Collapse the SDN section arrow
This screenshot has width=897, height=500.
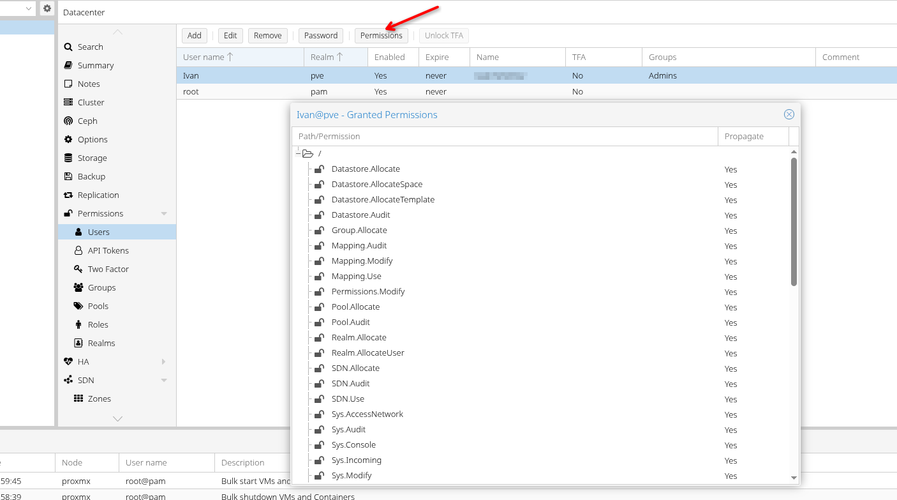(x=164, y=380)
